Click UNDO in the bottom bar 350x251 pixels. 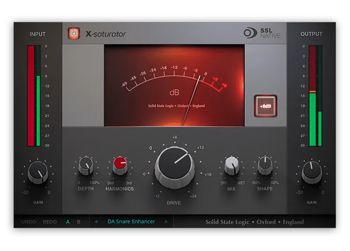tap(28, 222)
